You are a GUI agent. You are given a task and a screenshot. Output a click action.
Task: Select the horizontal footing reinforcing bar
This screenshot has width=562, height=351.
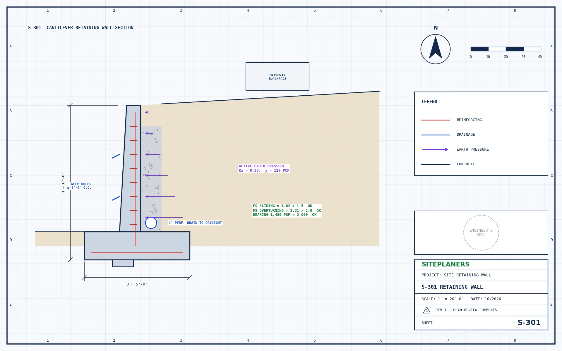(x=137, y=253)
